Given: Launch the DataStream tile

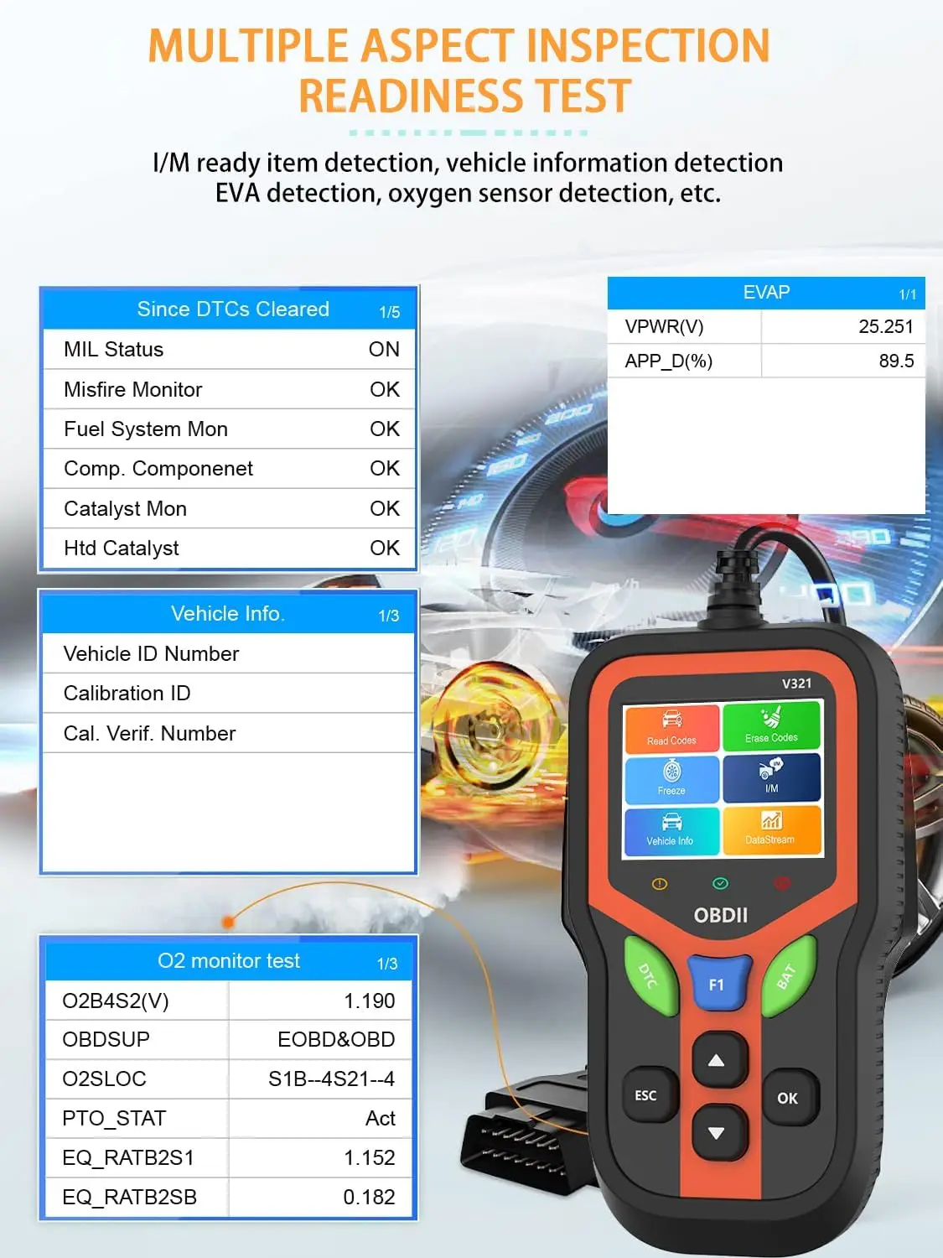Looking at the screenshot, I should (771, 829).
